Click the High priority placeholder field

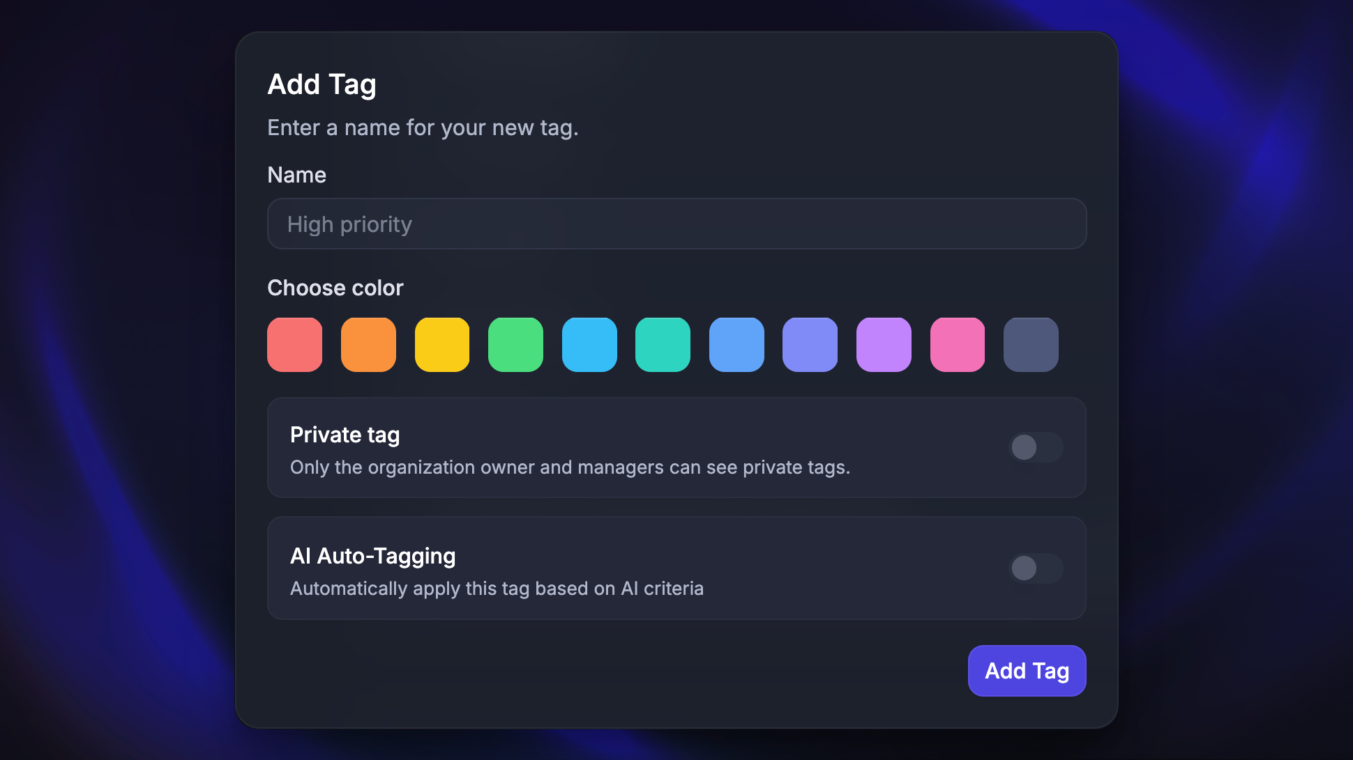(x=676, y=224)
